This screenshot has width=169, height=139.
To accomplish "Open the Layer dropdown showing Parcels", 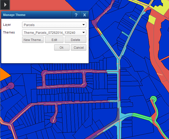I will pyautogui.click(x=54, y=25).
